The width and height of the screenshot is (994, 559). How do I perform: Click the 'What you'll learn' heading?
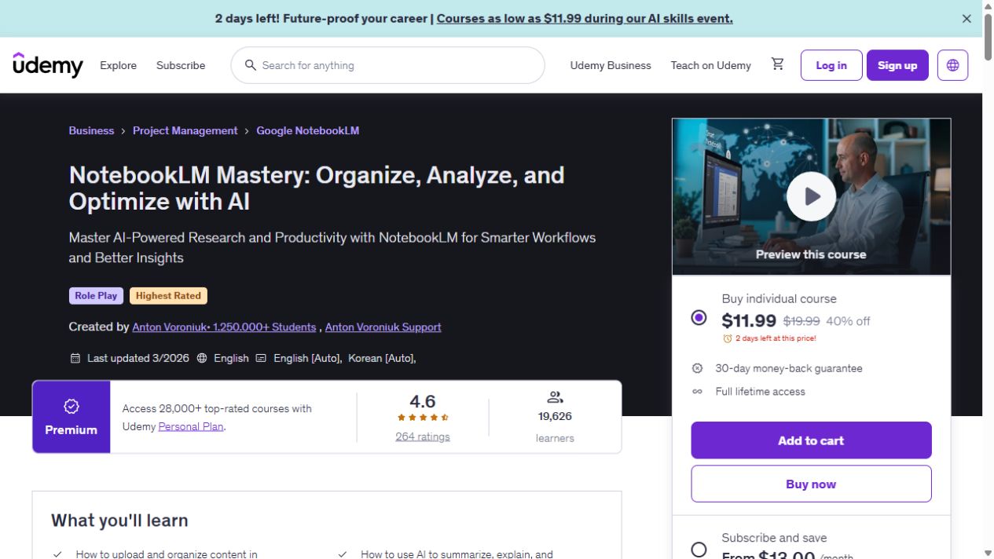[119, 520]
